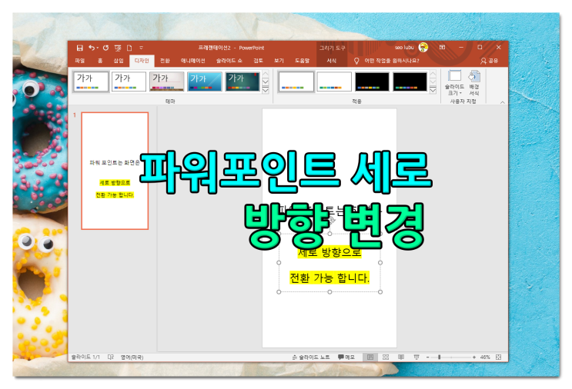Apply the first white Office theme
Viewport: 572px width, 389px height.
[x=91, y=81]
